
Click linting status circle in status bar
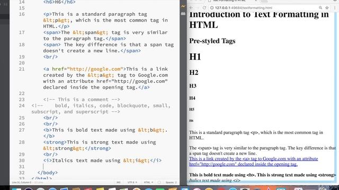159,182
